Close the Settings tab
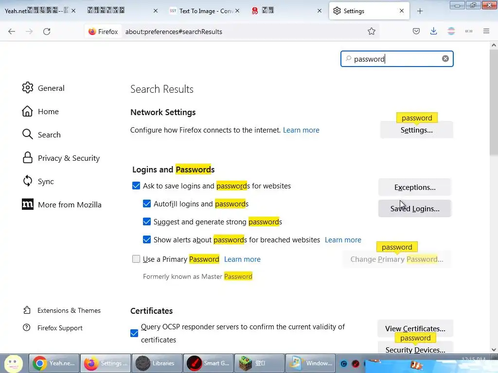This screenshot has height=373, width=498. coord(401,11)
